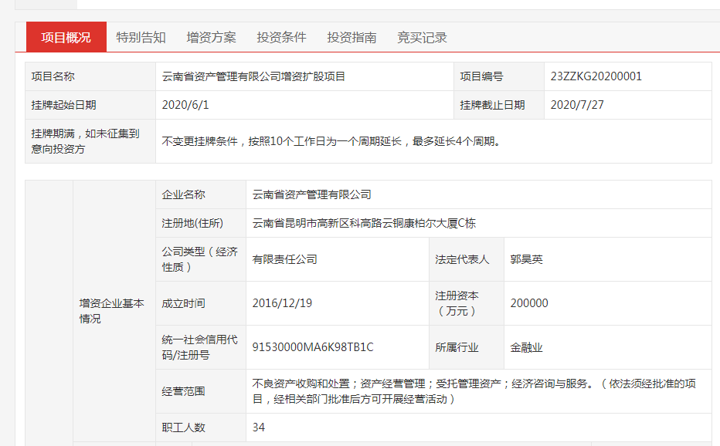Open the 投资指南 tab
720x446 pixels.
click(352, 37)
